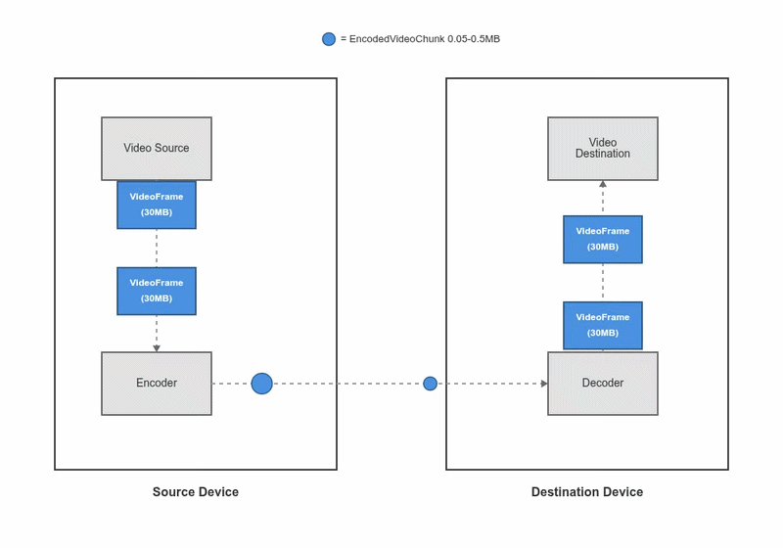Click dashed line between Source Device VideoFrame boxes
Screen dimensions: 783x548
click(x=157, y=249)
